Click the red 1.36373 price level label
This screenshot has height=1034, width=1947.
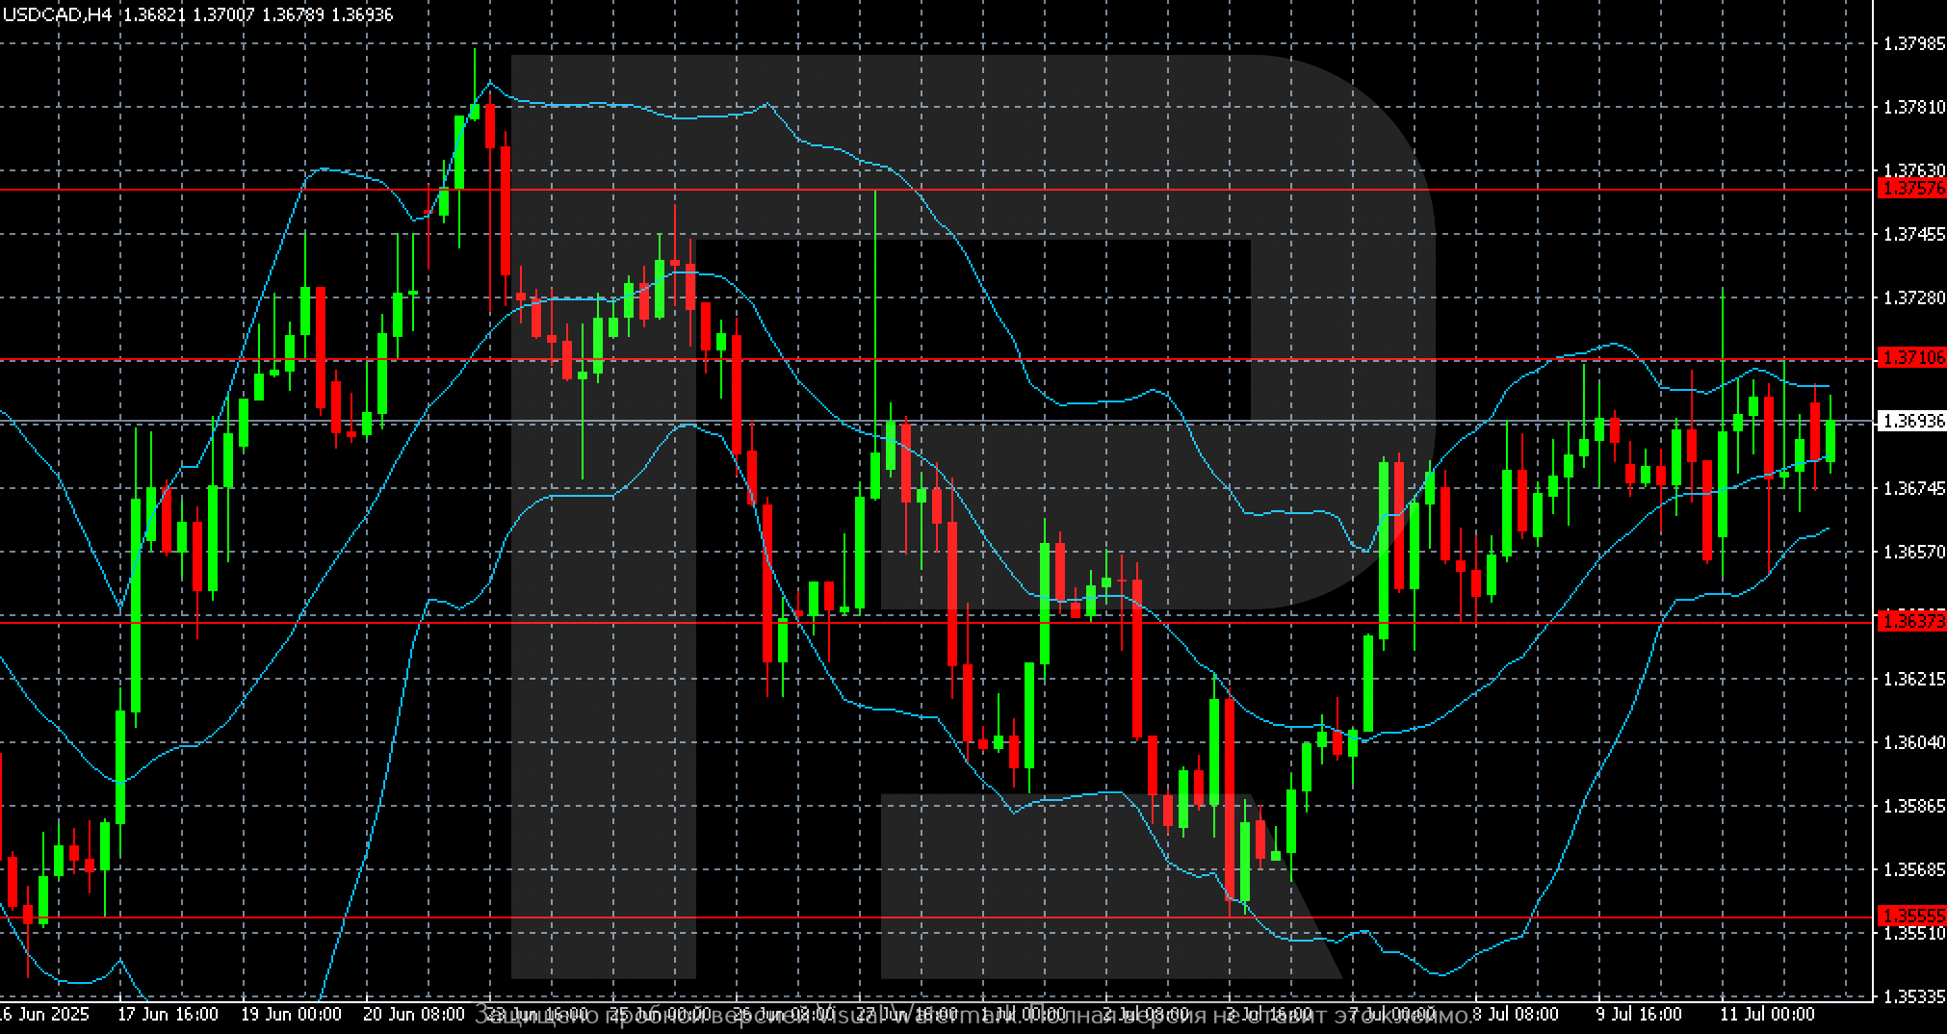pyautogui.click(x=1912, y=622)
